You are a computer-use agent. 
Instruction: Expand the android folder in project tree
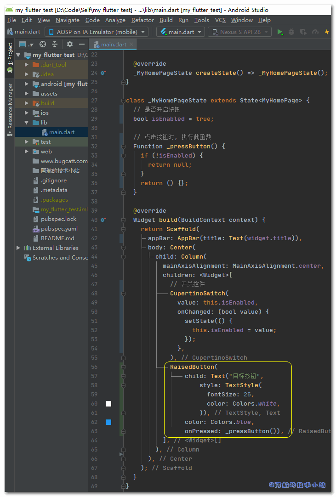(27, 84)
